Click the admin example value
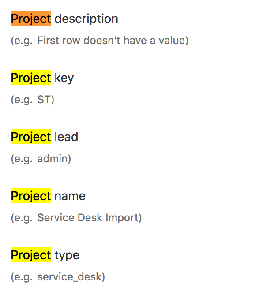 [53, 159]
